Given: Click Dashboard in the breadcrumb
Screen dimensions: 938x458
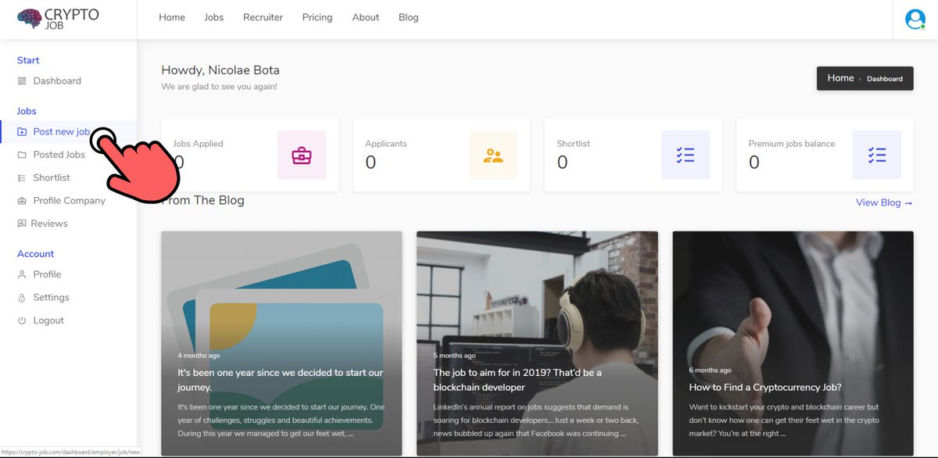Looking at the screenshot, I should (885, 79).
